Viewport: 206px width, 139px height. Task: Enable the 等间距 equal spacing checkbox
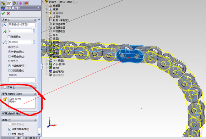[9, 37]
